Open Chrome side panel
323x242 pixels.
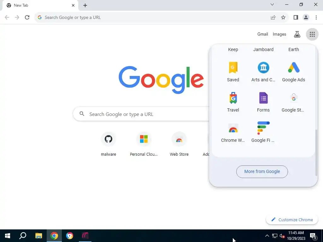coord(296,18)
